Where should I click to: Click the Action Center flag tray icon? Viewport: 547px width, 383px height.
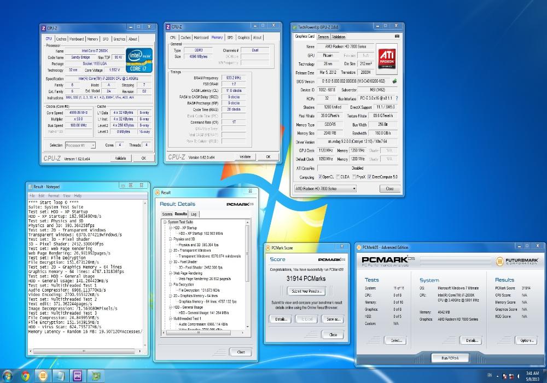point(505,376)
